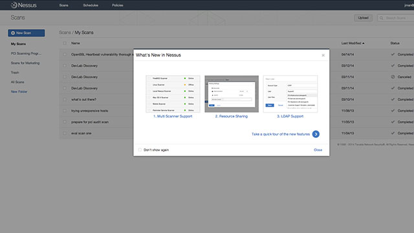The image size is (414, 233).
Task: Select the My Scans folder in sidebar
Action: pyautogui.click(x=18, y=44)
